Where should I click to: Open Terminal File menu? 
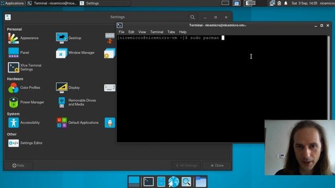coord(121,32)
